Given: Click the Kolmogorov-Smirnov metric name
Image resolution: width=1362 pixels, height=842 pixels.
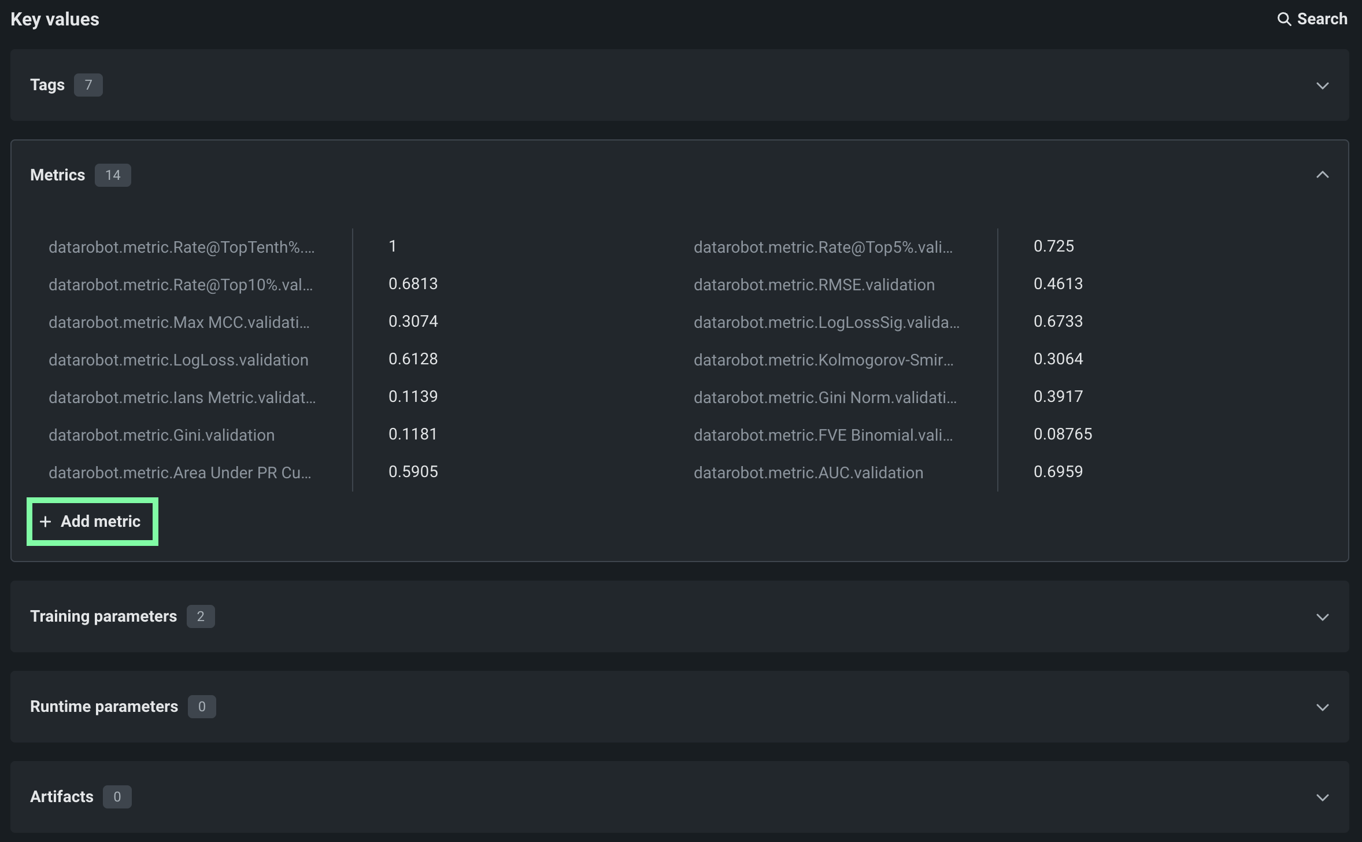Looking at the screenshot, I should (x=823, y=360).
